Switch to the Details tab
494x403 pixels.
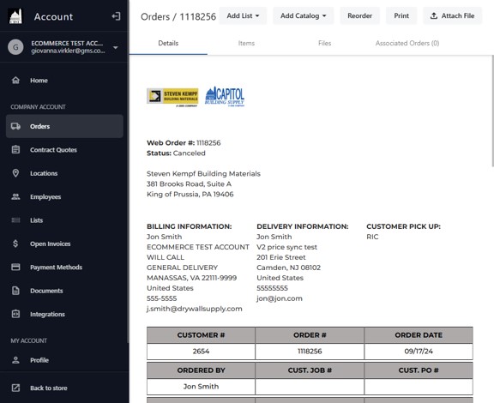point(168,43)
